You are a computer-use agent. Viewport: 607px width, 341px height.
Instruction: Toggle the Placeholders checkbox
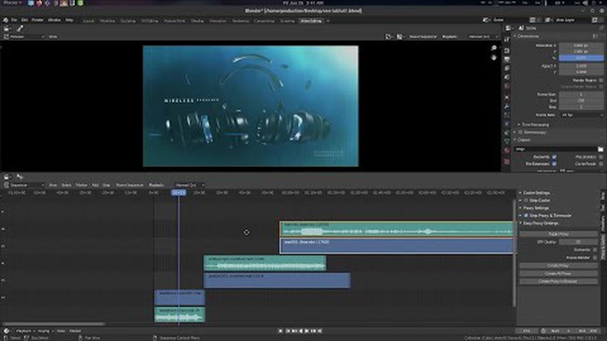tap(600, 157)
